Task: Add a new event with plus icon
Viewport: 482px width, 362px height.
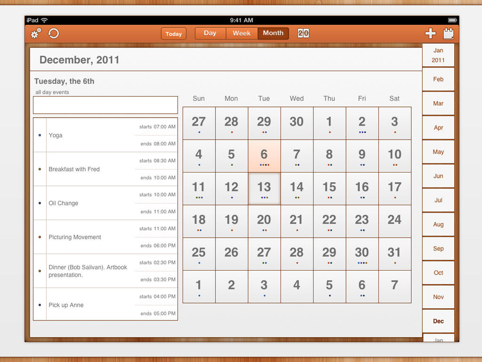Action: pos(430,33)
